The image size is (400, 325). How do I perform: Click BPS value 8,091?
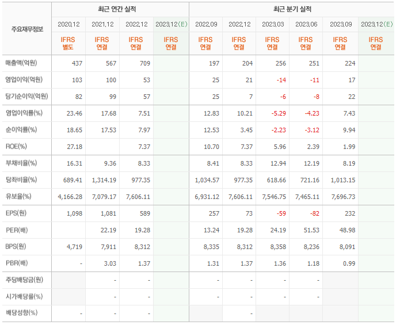click(x=348, y=247)
